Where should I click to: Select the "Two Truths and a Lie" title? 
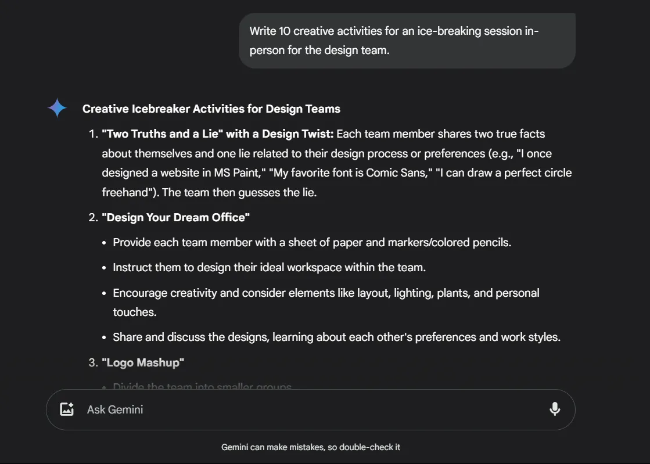[218, 134]
